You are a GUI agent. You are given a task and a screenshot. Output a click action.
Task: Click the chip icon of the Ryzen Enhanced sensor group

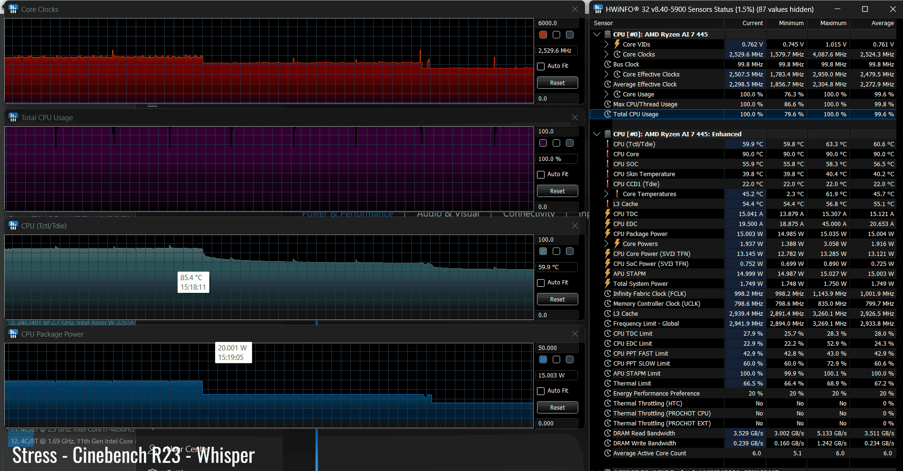(607, 134)
